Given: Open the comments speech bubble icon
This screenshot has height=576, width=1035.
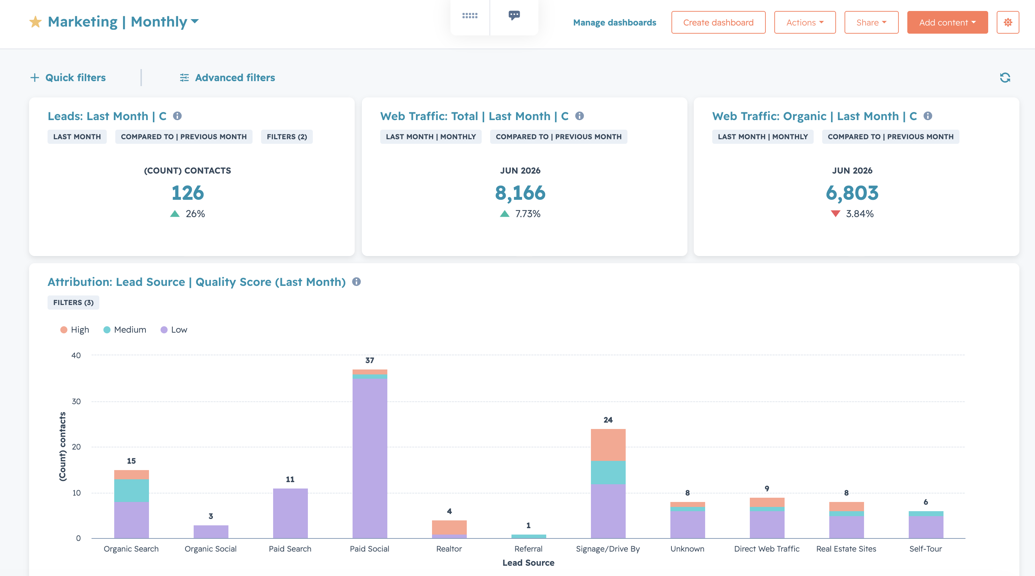Looking at the screenshot, I should point(514,16).
